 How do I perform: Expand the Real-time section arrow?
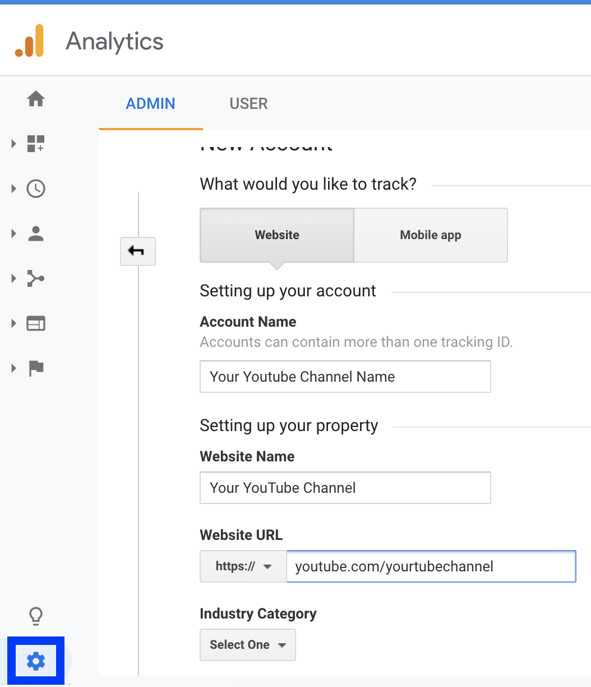tap(14, 189)
